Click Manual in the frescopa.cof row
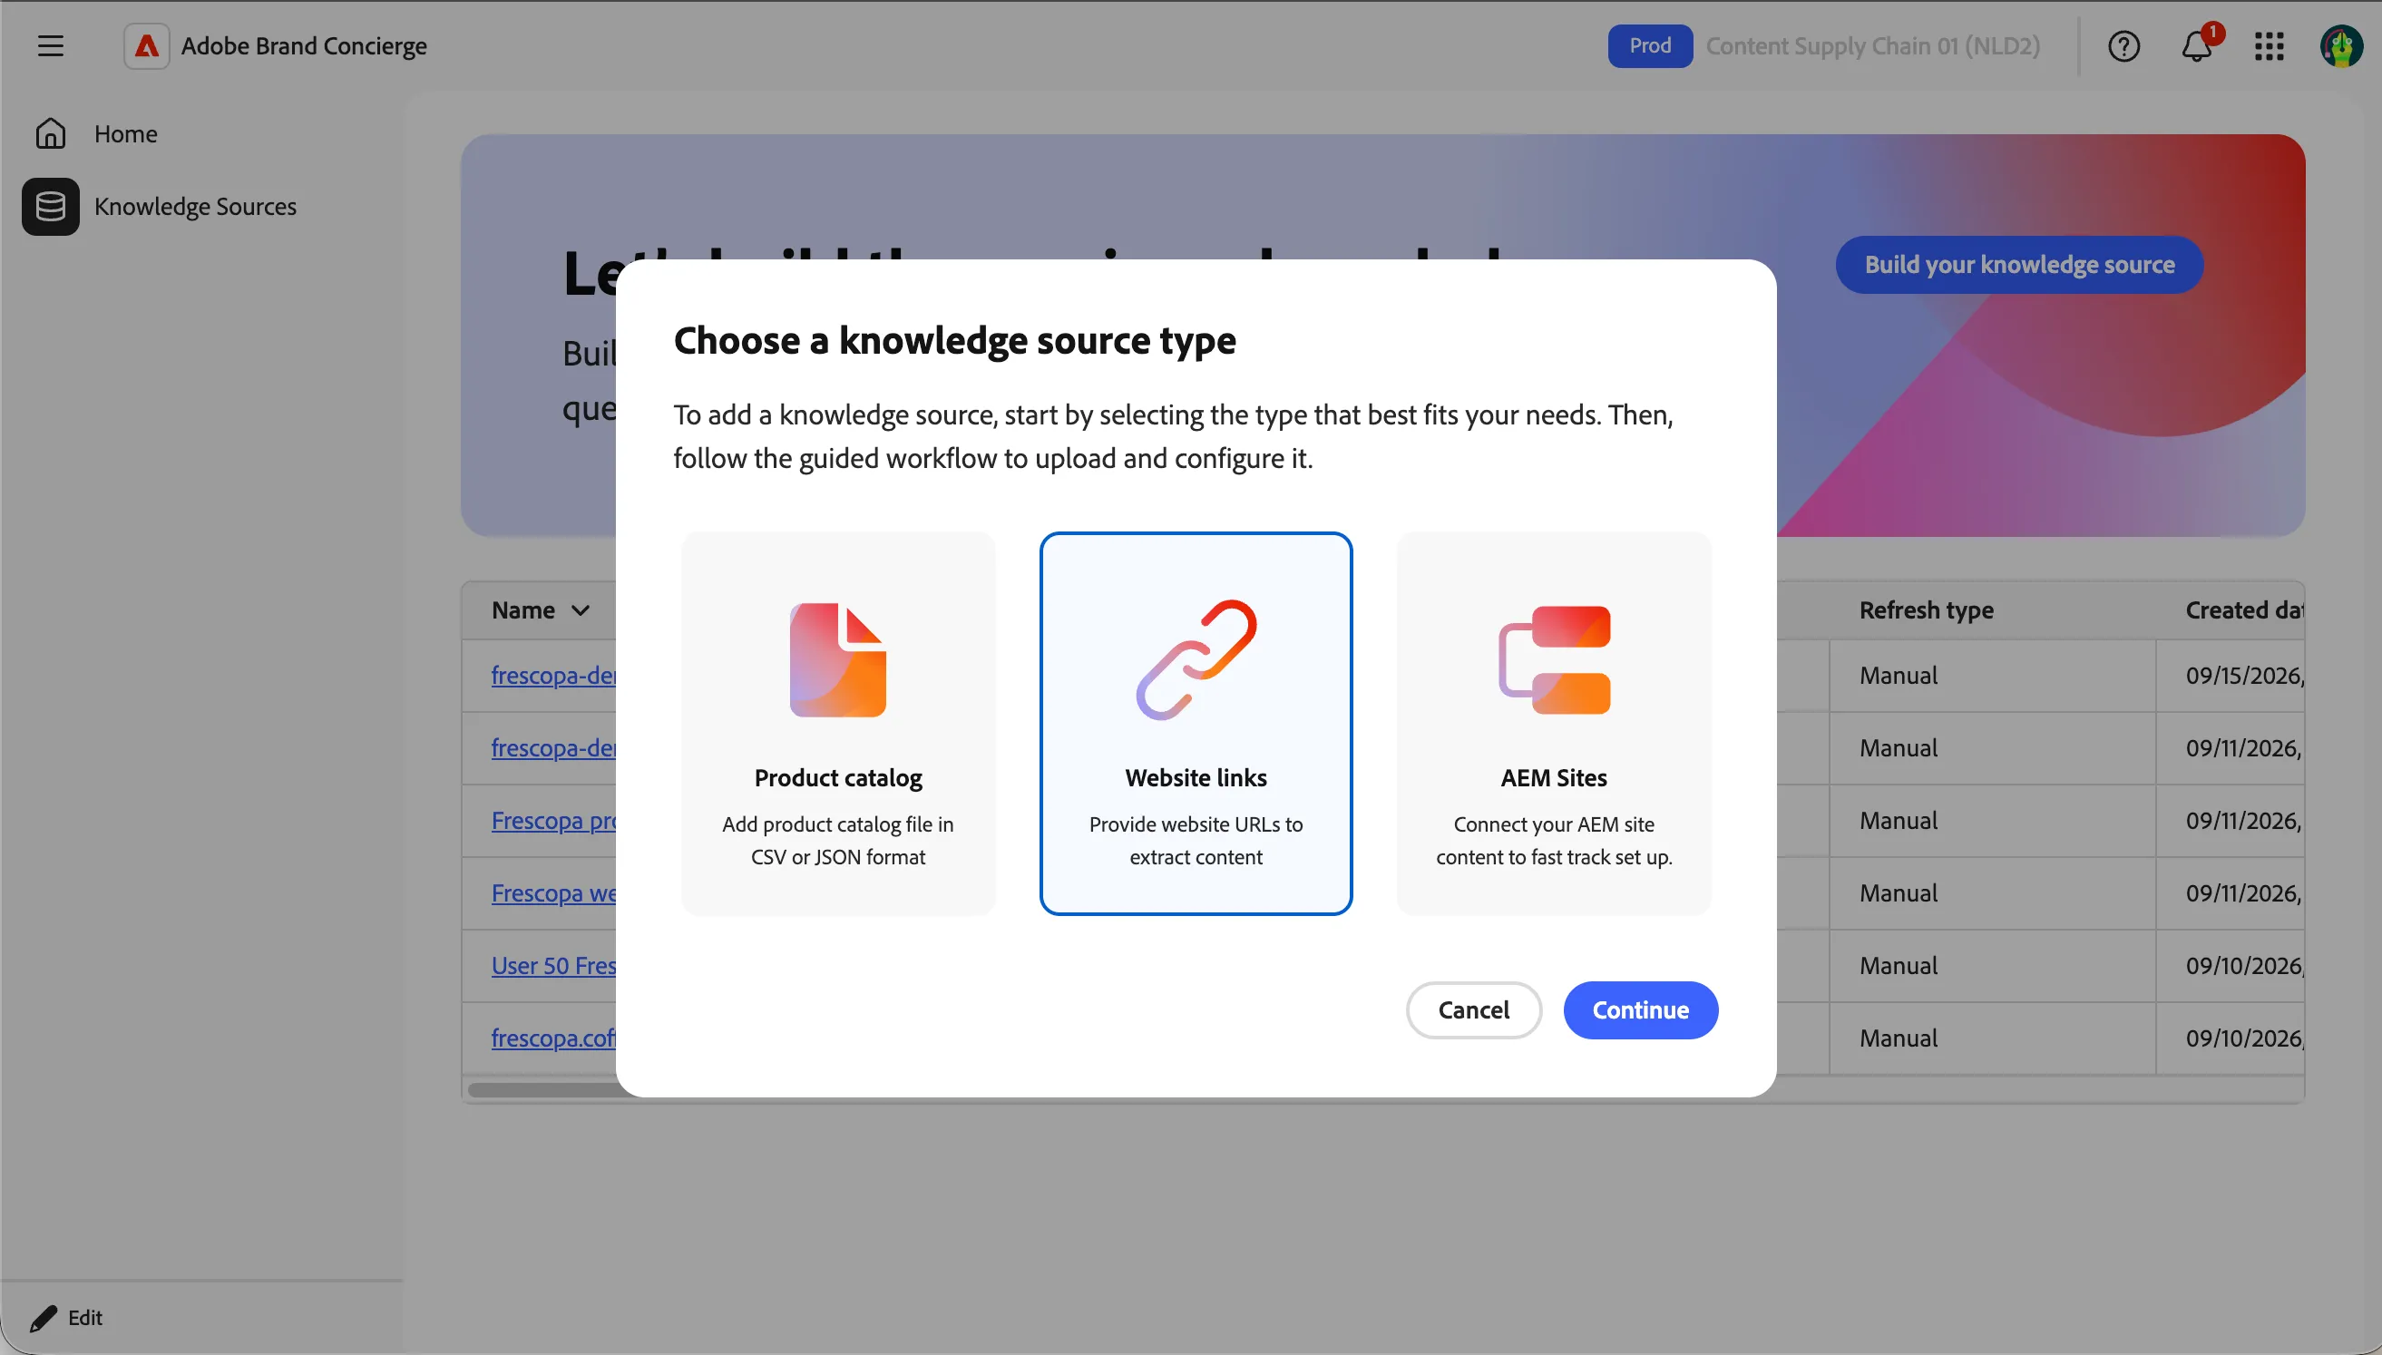 1899,1038
